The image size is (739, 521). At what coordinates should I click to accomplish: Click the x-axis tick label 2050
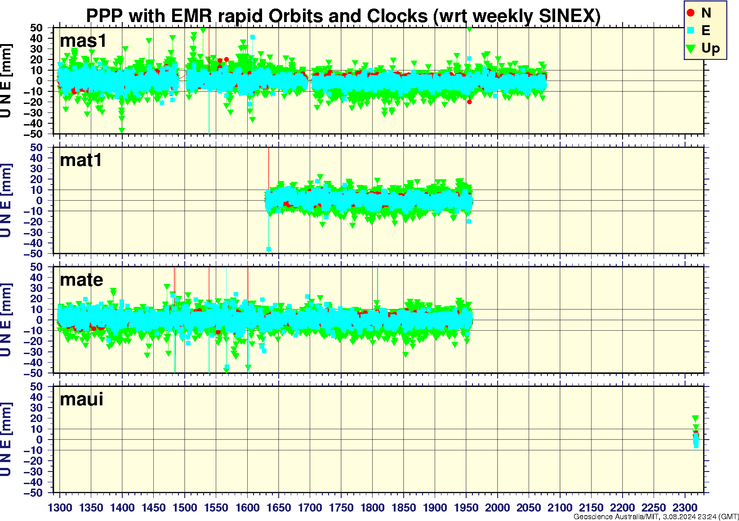click(x=529, y=508)
